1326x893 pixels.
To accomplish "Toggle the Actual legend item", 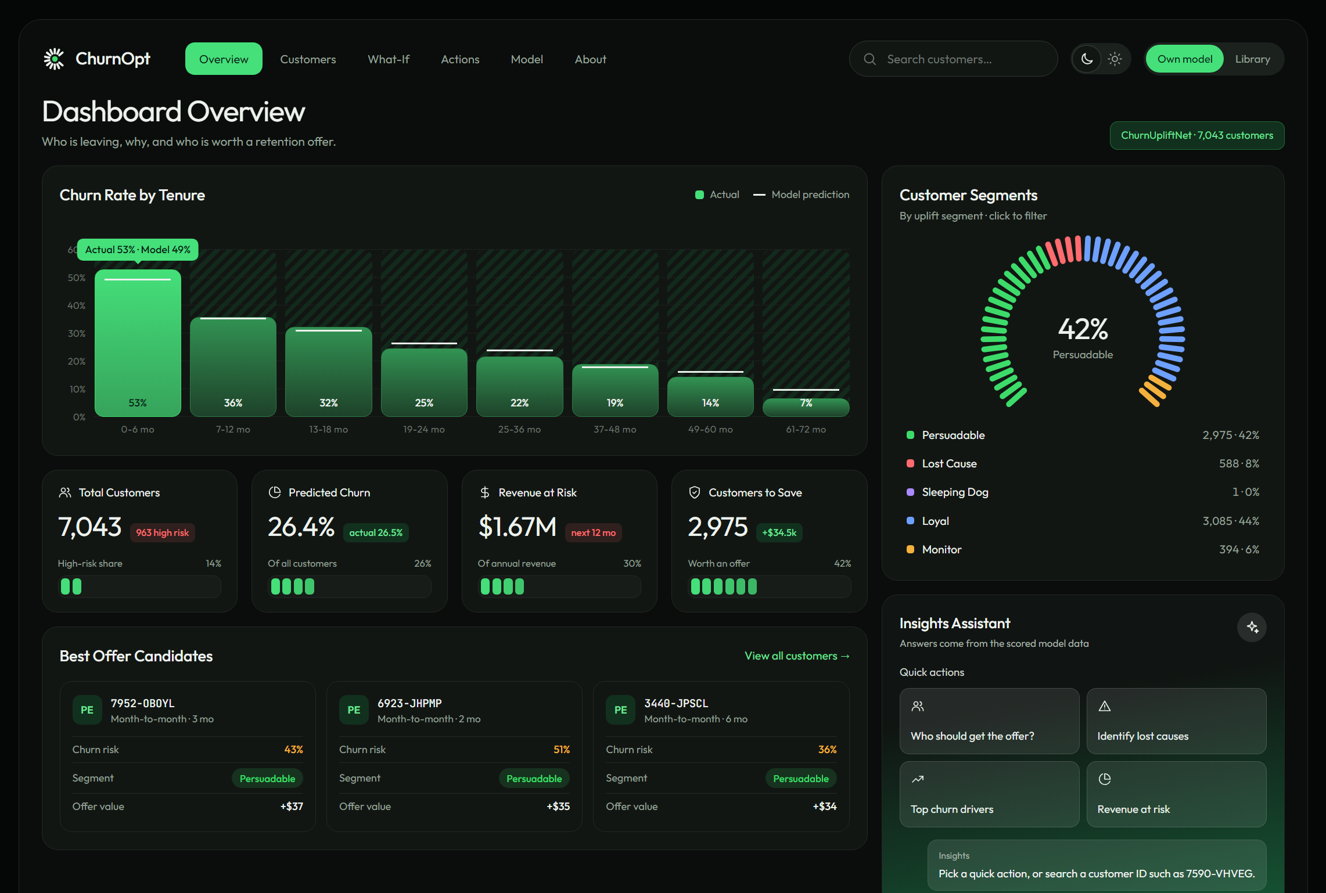I will click(717, 195).
